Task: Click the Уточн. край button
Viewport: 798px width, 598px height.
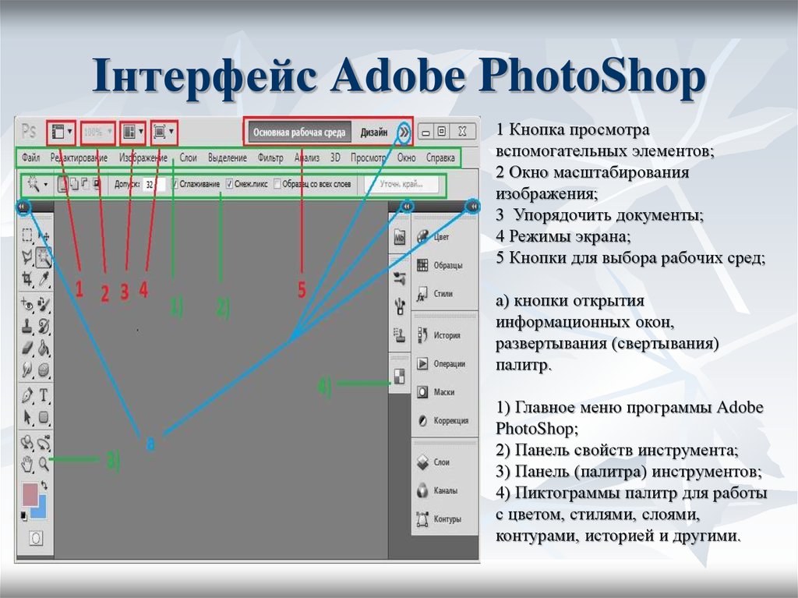Action: [x=401, y=184]
